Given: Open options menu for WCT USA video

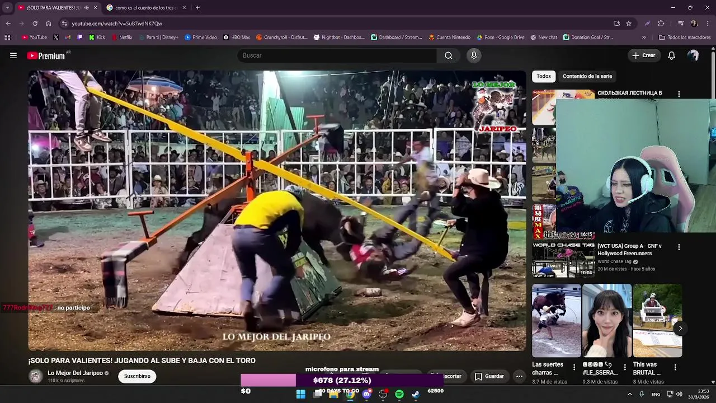Looking at the screenshot, I should (679, 247).
